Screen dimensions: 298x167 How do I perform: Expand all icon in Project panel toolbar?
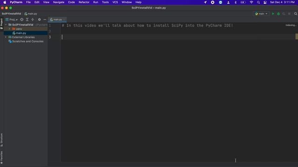pyautogui.click(x=27, y=19)
